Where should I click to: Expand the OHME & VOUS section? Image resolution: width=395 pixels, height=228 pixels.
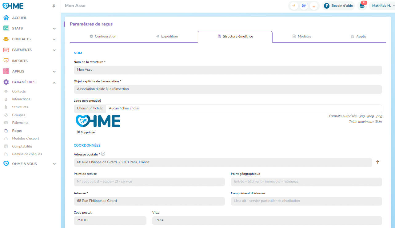54,164
